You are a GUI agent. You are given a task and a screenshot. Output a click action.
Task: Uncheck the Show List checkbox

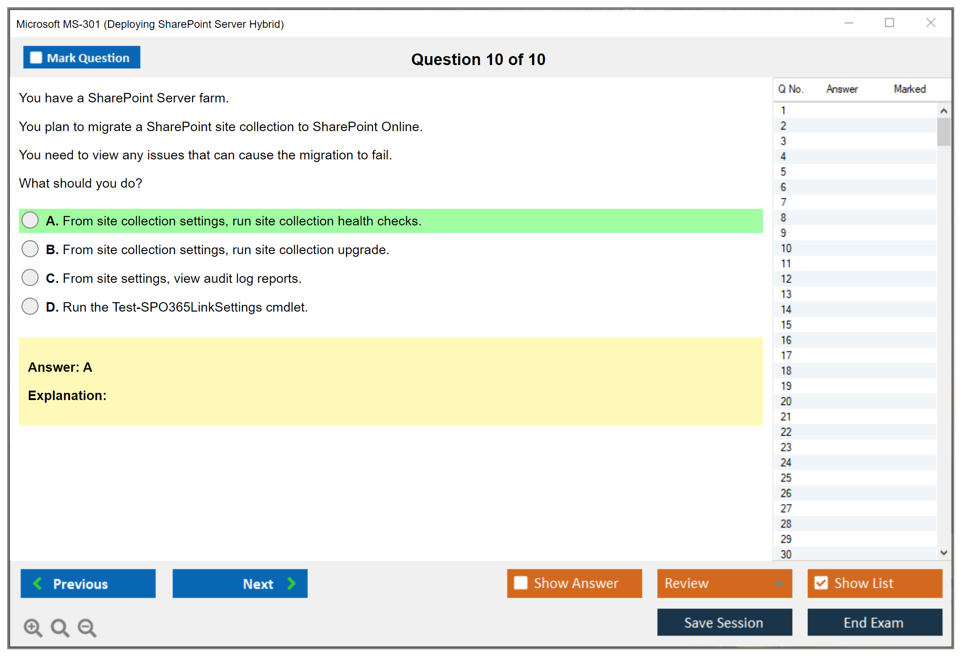coord(821,583)
